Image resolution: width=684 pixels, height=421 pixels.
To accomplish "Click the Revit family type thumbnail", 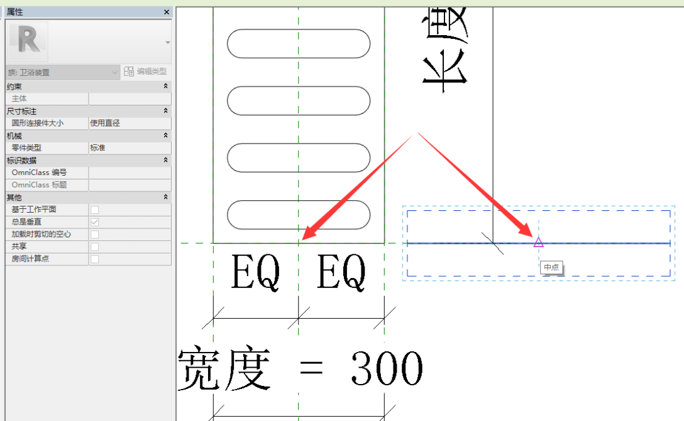I will (28, 41).
